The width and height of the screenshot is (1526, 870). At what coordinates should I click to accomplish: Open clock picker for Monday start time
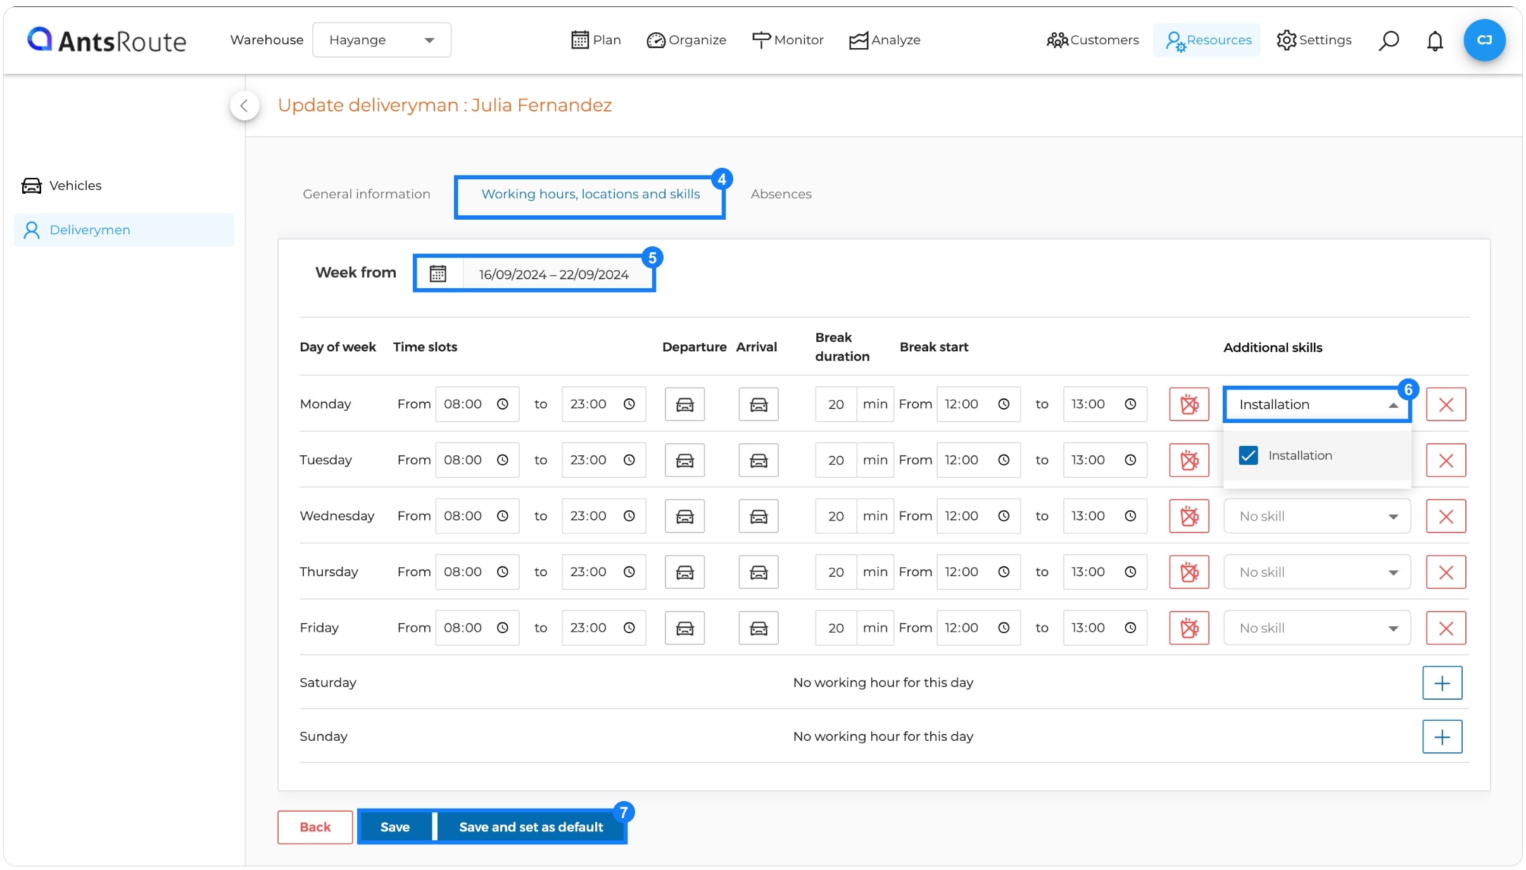(x=503, y=404)
